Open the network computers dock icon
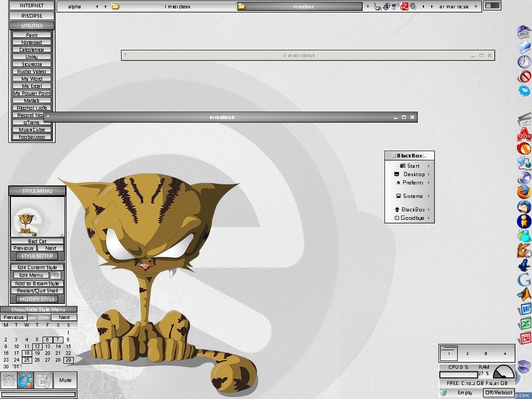 click(x=524, y=163)
